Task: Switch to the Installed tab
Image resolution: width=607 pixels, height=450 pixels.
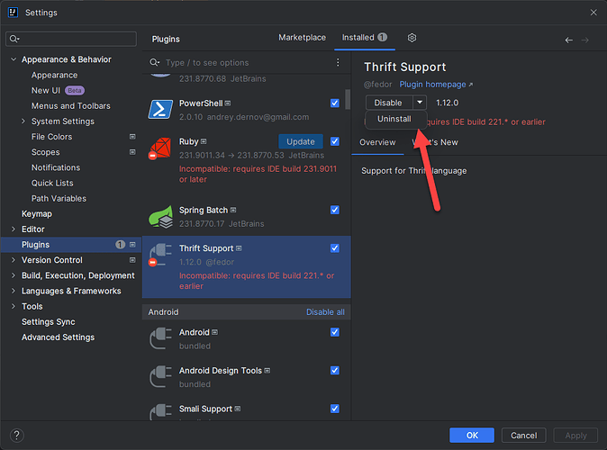Action: (364, 38)
